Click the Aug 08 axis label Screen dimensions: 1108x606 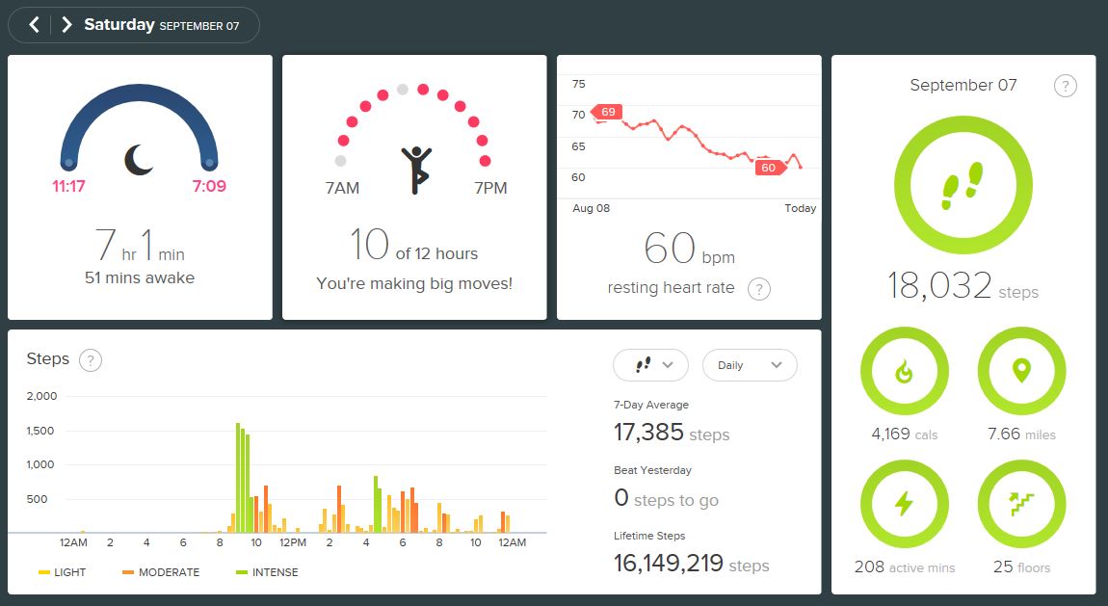click(591, 208)
